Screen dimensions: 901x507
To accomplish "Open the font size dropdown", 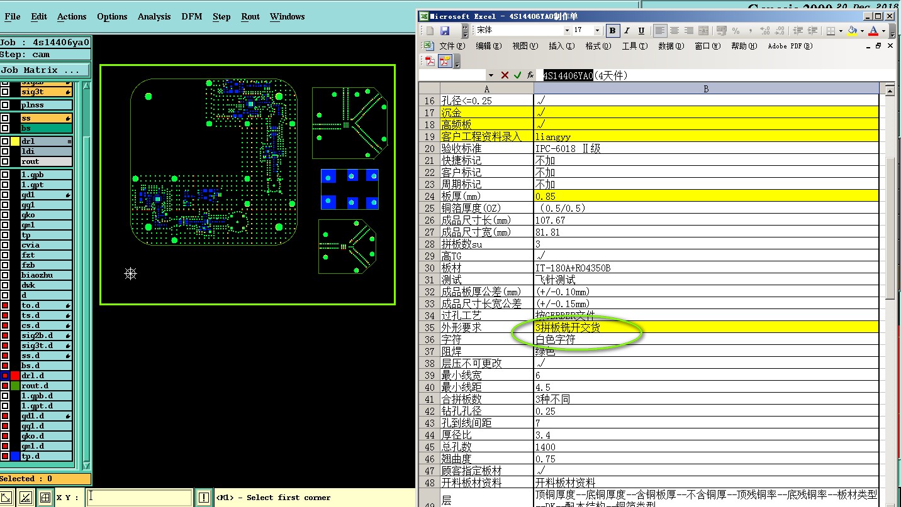I will coord(596,31).
